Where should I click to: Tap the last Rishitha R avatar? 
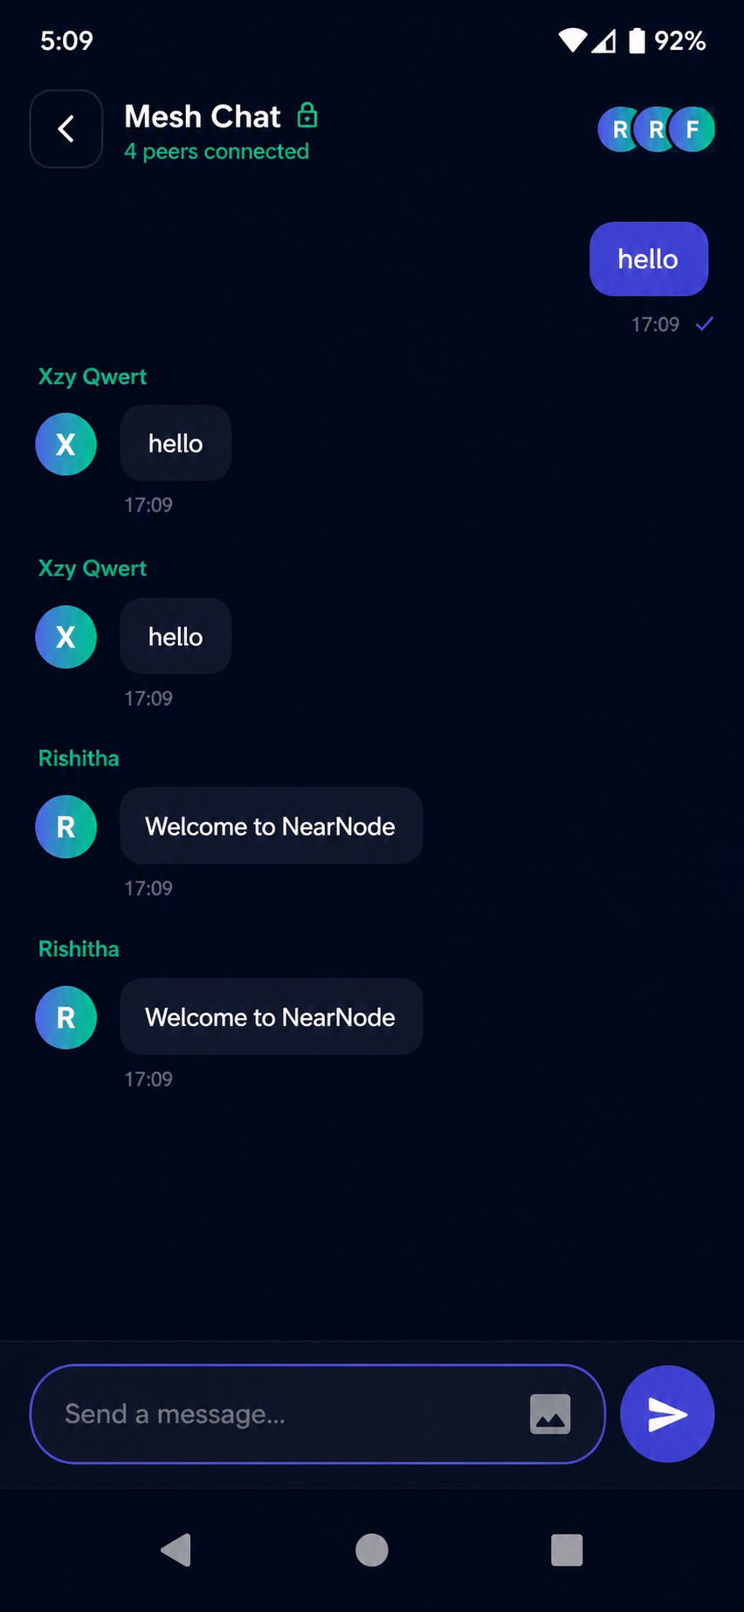click(66, 1017)
